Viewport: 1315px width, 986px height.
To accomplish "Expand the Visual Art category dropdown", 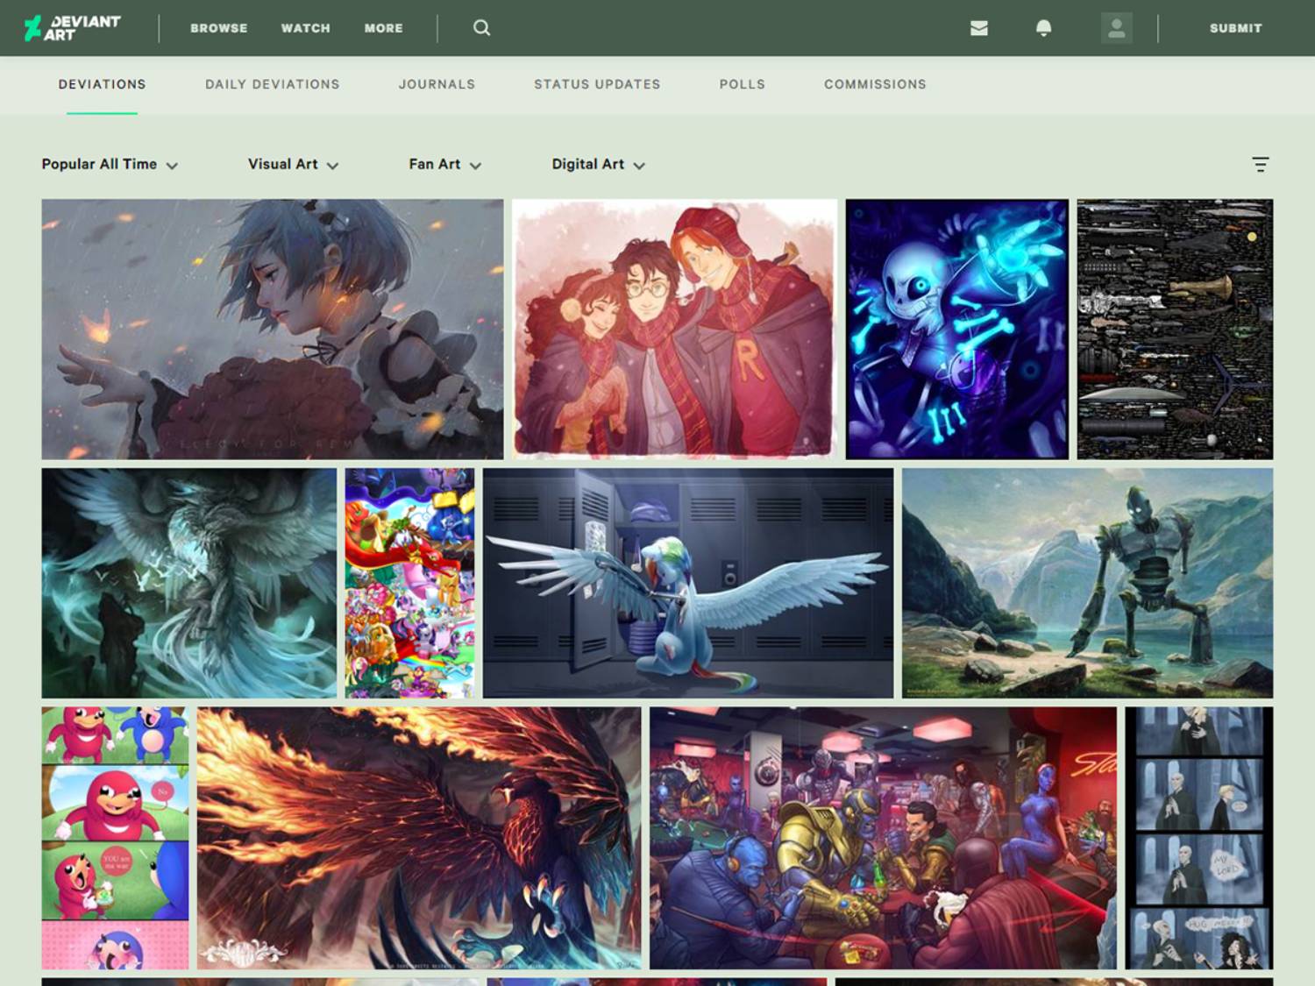I will pos(293,165).
